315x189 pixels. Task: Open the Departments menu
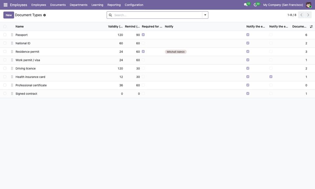click(78, 5)
